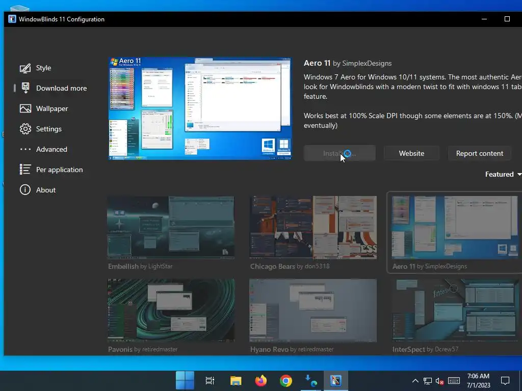
Task: Open Per application settings
Action: [x=60, y=170]
